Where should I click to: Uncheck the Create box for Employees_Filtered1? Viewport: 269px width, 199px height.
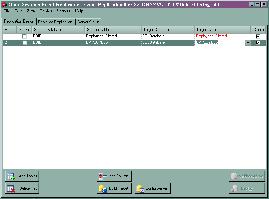coord(258,36)
